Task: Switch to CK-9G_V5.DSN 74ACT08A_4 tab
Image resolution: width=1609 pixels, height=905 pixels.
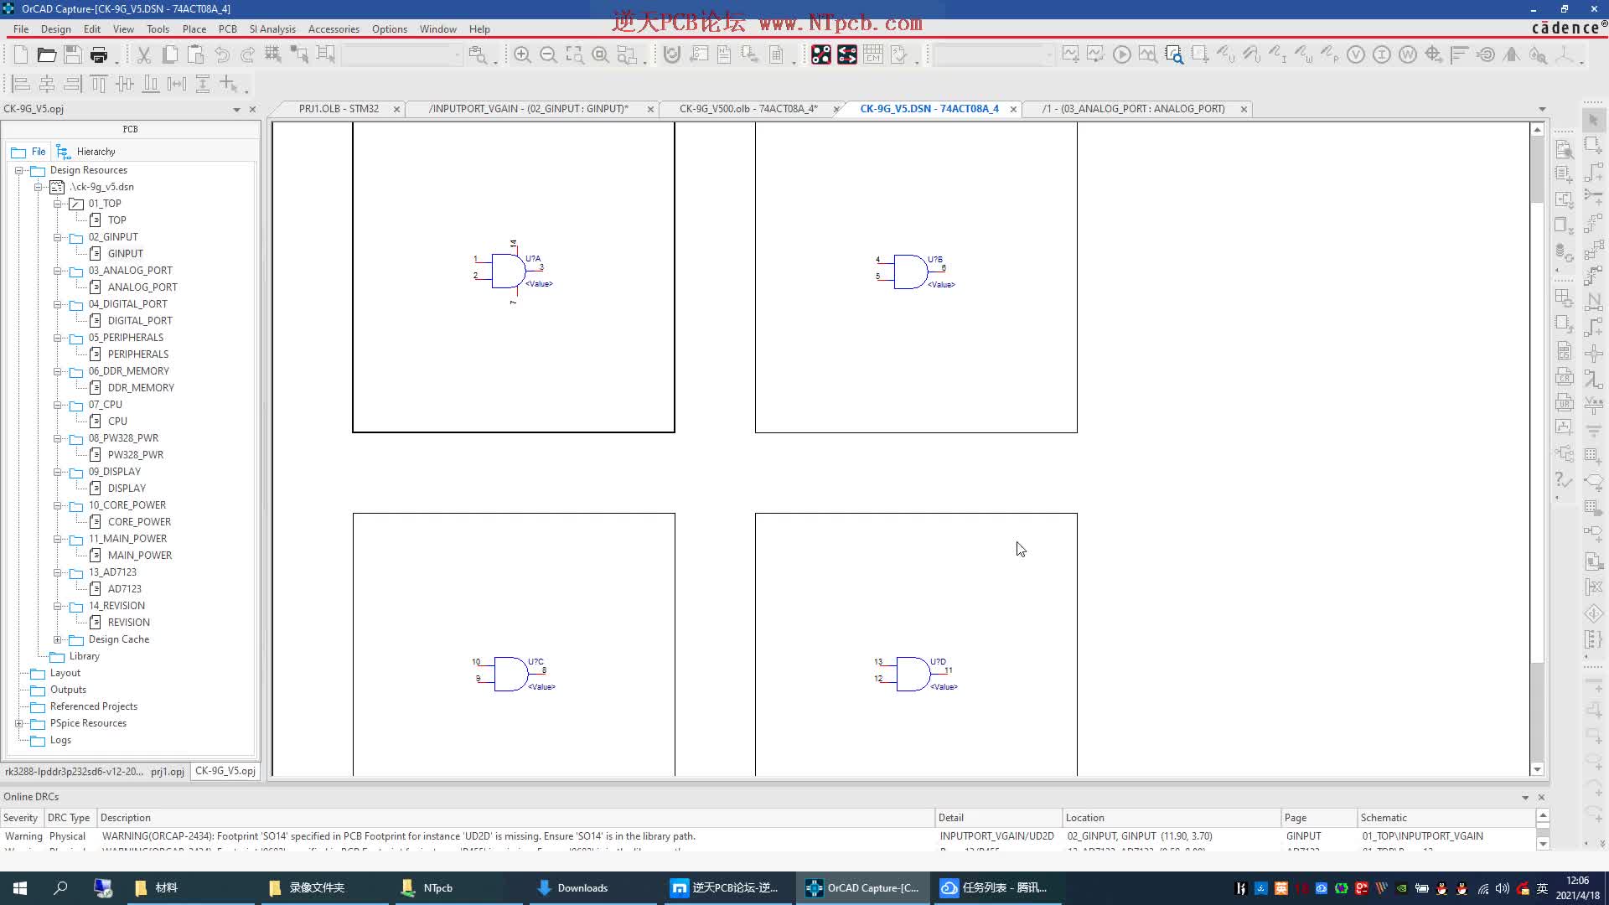Action: (x=929, y=108)
